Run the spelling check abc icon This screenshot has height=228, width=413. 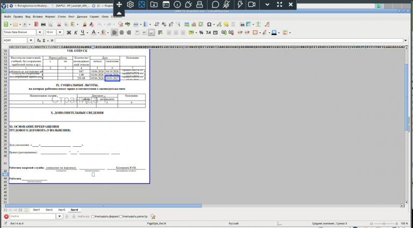128,24
